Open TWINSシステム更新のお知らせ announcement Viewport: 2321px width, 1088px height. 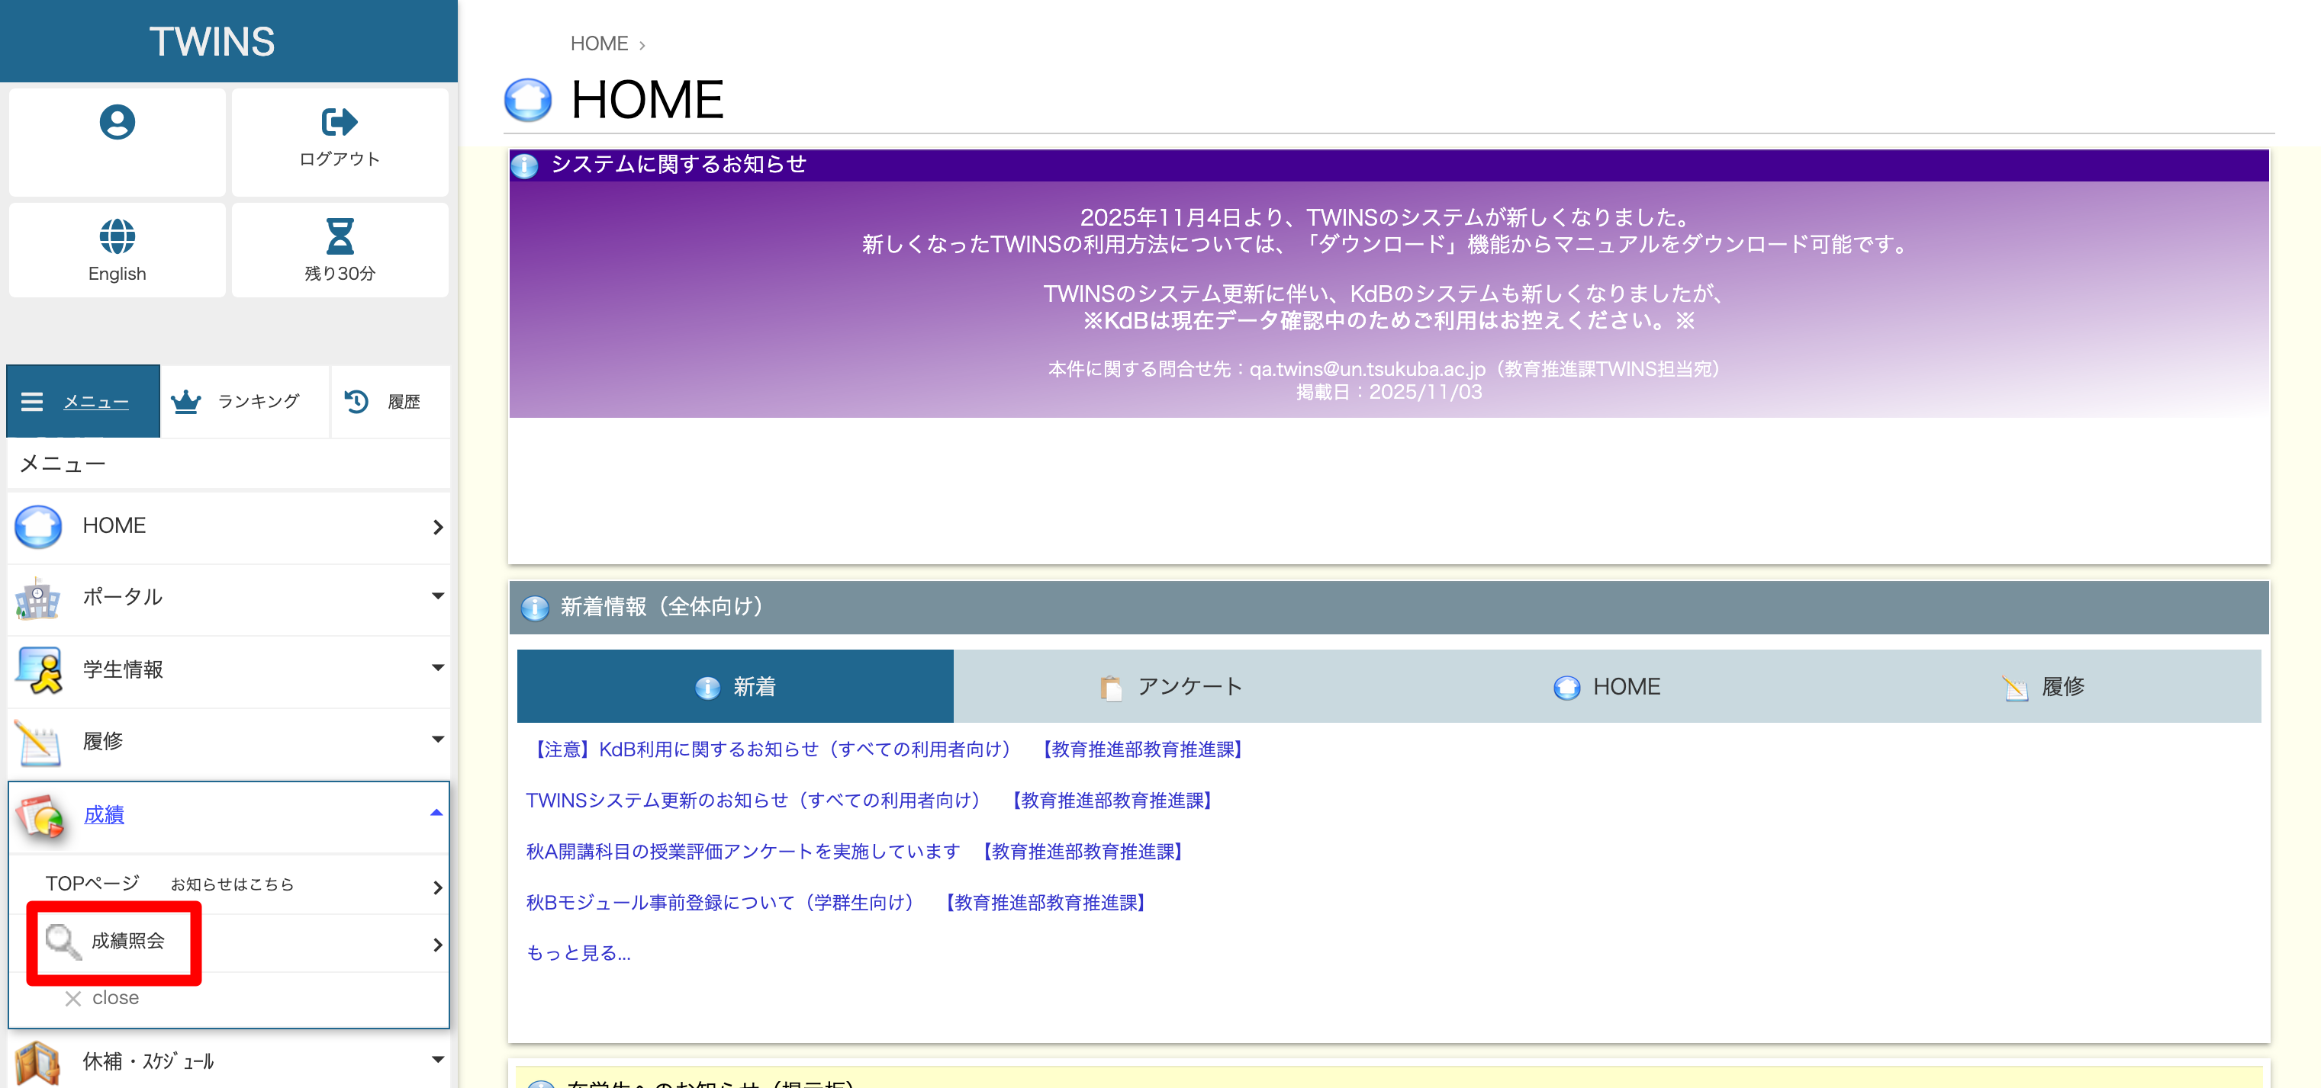[x=752, y=800]
